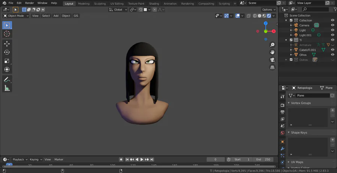Hide the Olhos object

tap(333, 55)
